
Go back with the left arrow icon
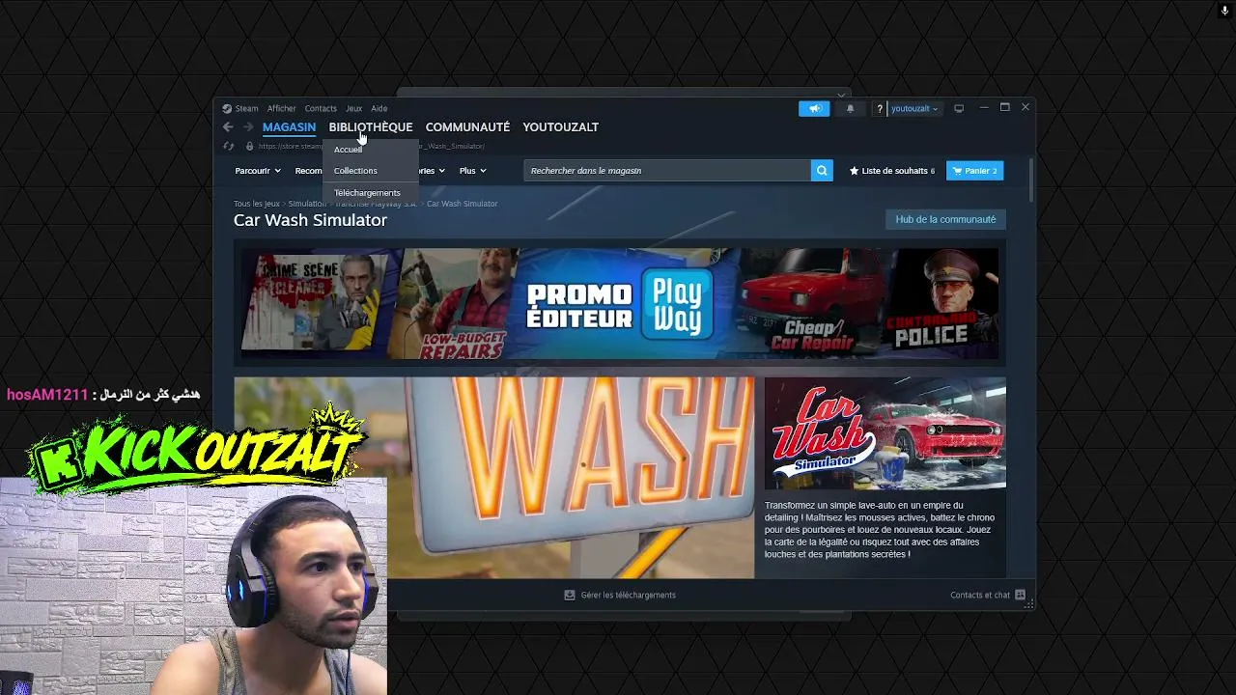tap(228, 126)
